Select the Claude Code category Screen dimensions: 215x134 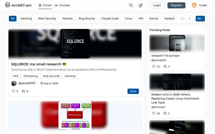(110, 19)
